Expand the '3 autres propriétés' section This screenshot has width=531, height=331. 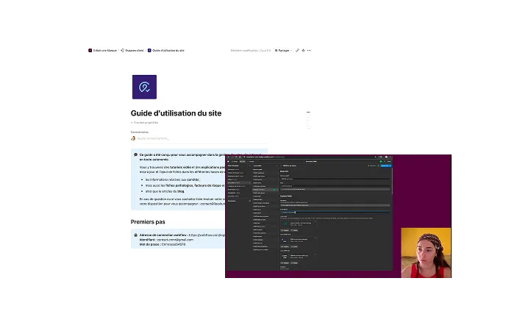click(145, 123)
